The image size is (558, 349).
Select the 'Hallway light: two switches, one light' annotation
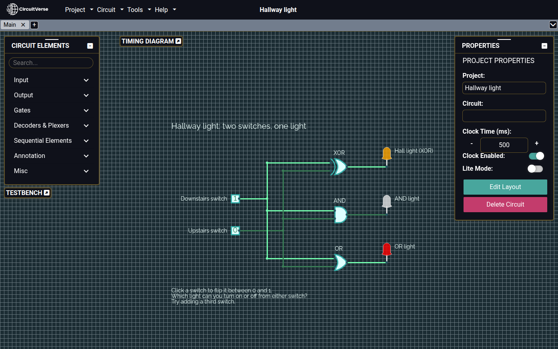(239, 126)
